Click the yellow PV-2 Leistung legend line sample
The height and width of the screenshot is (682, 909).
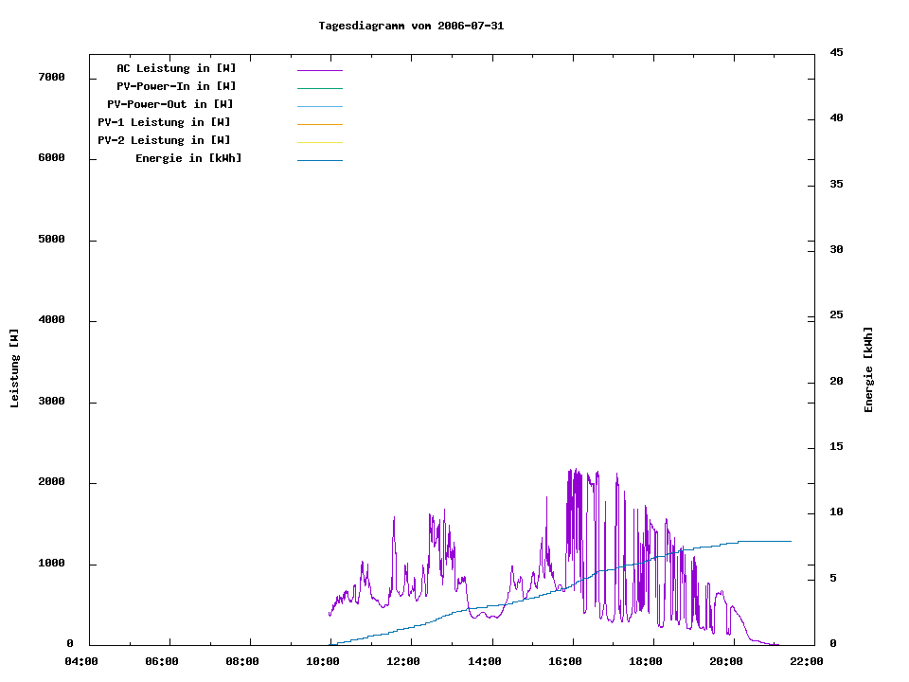319,142
